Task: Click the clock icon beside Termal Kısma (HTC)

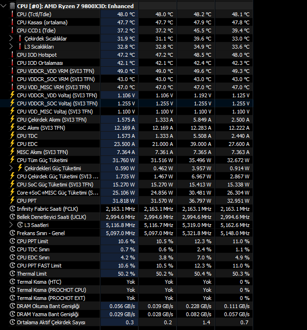Action: click(x=12, y=281)
